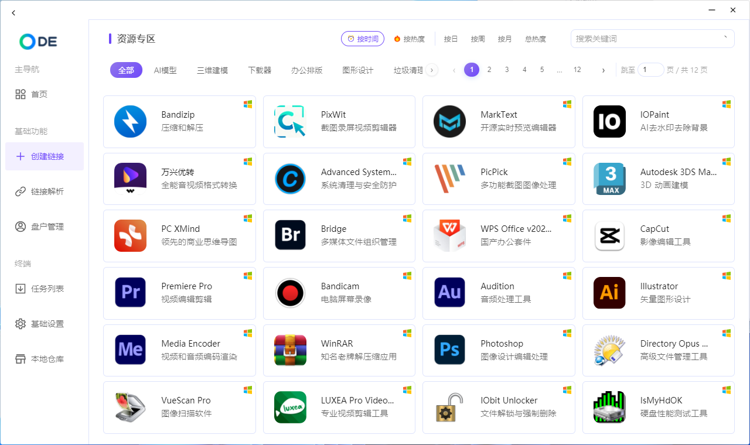Go to 本地仓库 in the sidebar
The width and height of the screenshot is (750, 445).
click(x=45, y=359)
